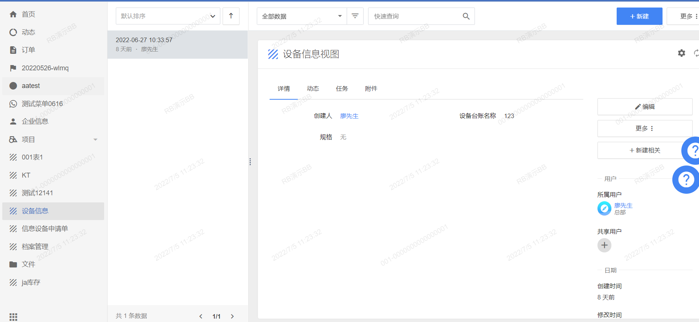The height and width of the screenshot is (322, 699).
Task: Open the 默认排序 sort dropdown
Action: [168, 16]
